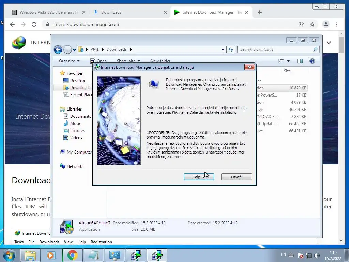Close the Internet Download Manager tab
The width and height of the screenshot is (349, 262).
[247, 12]
